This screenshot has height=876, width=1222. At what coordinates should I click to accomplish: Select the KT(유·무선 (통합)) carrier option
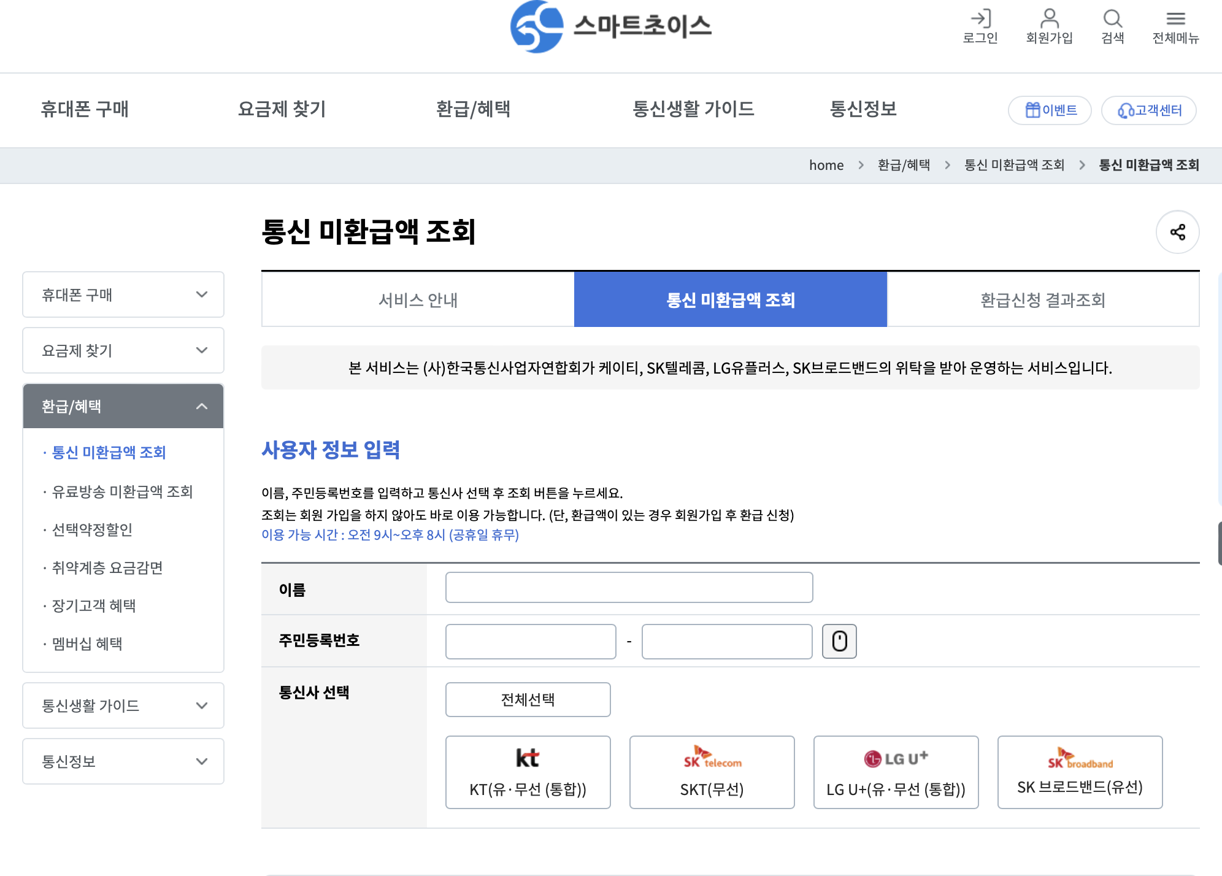[x=528, y=772]
